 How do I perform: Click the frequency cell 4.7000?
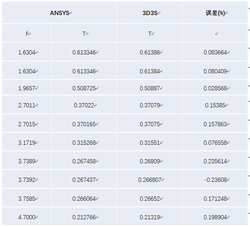(x=27, y=216)
